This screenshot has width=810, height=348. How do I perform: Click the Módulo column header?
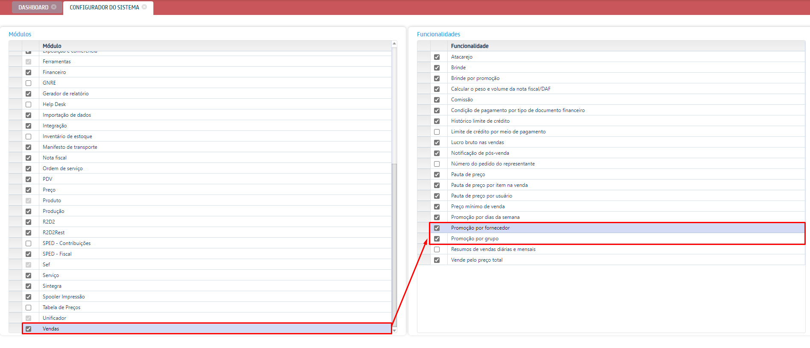(52, 46)
